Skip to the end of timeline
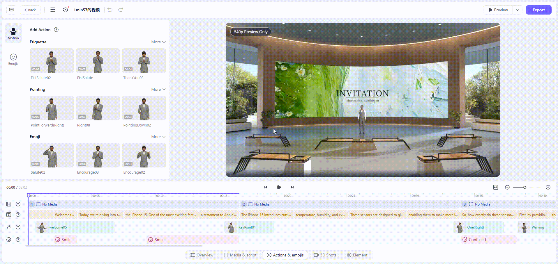The width and height of the screenshot is (558, 264). 292,187
